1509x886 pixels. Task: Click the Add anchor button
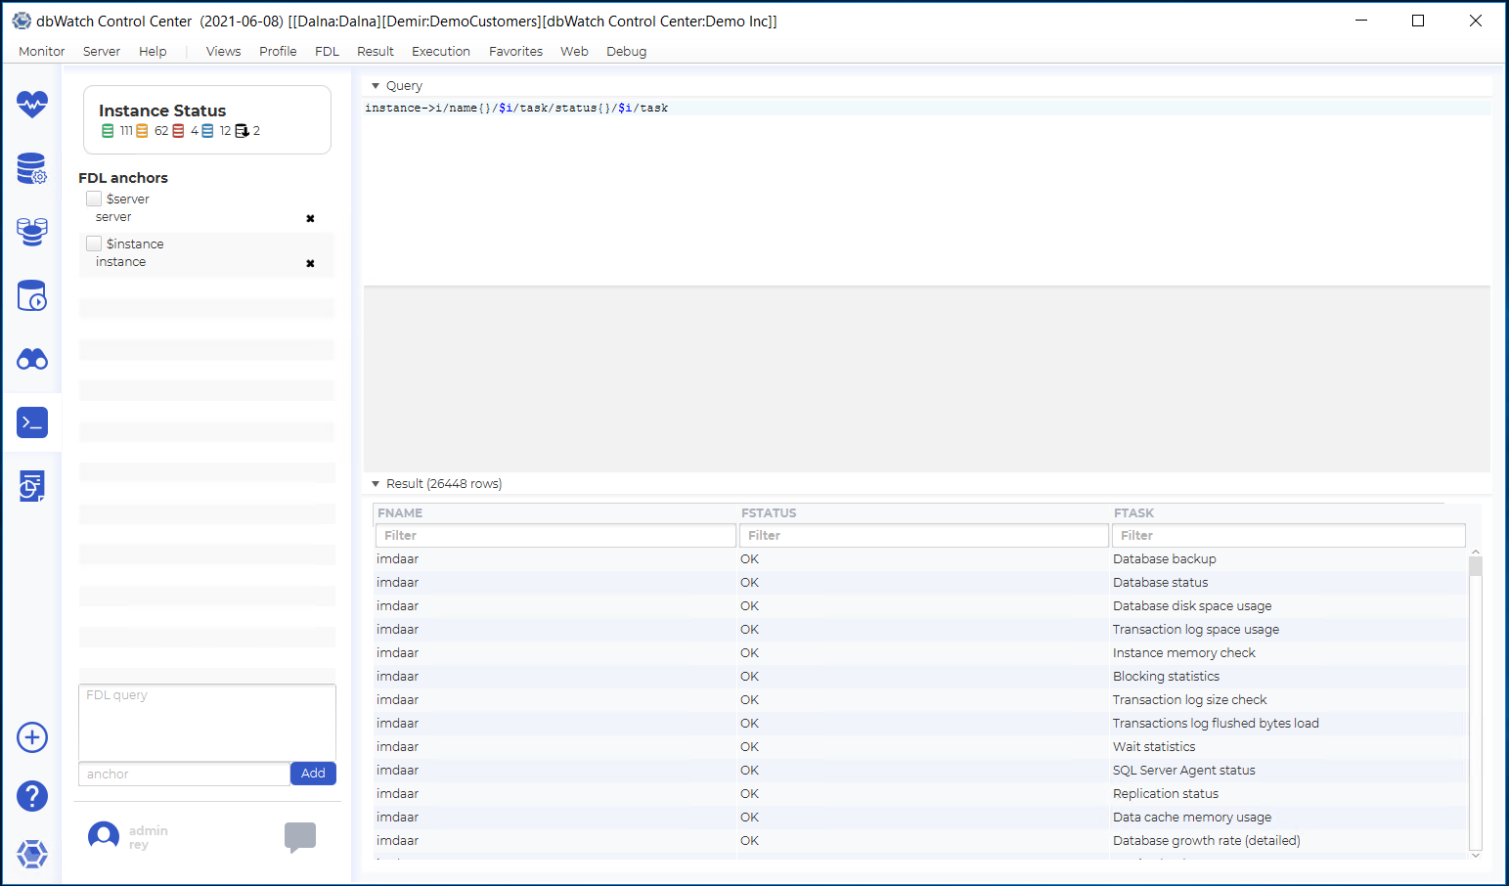pyautogui.click(x=313, y=774)
